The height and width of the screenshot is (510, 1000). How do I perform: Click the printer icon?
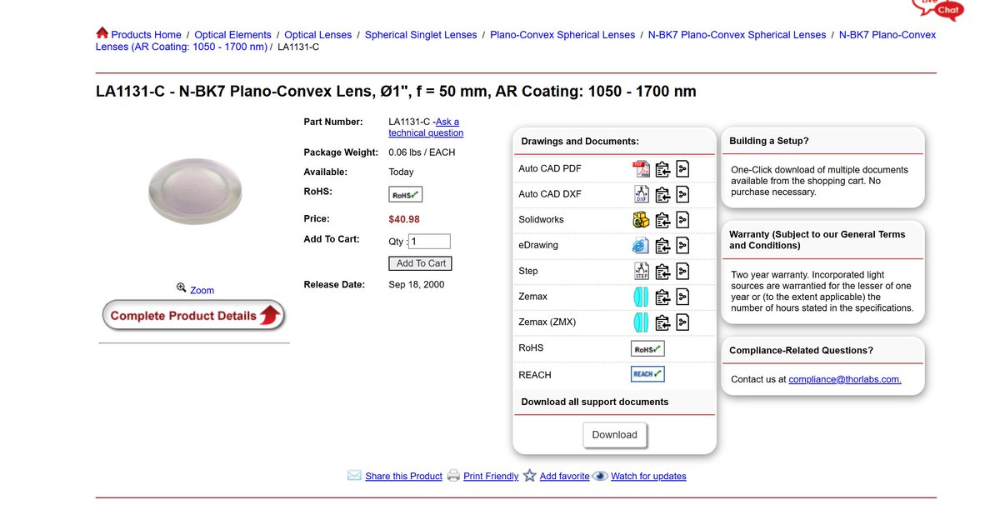(x=453, y=476)
